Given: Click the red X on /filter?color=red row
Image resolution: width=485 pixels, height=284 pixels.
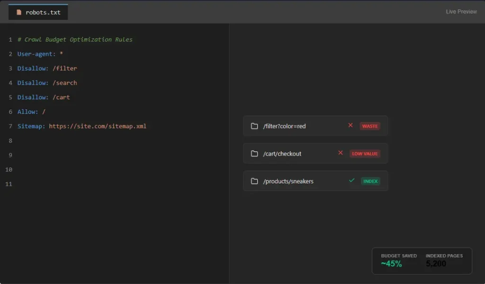Looking at the screenshot, I should (x=350, y=125).
